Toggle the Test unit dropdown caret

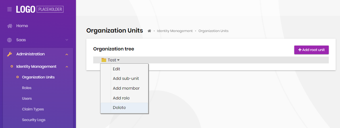click(118, 60)
